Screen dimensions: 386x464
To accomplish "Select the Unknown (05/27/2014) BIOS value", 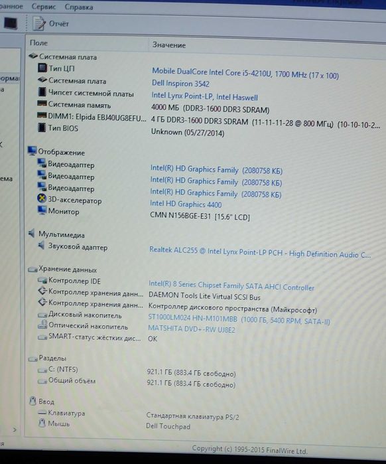I will (188, 132).
